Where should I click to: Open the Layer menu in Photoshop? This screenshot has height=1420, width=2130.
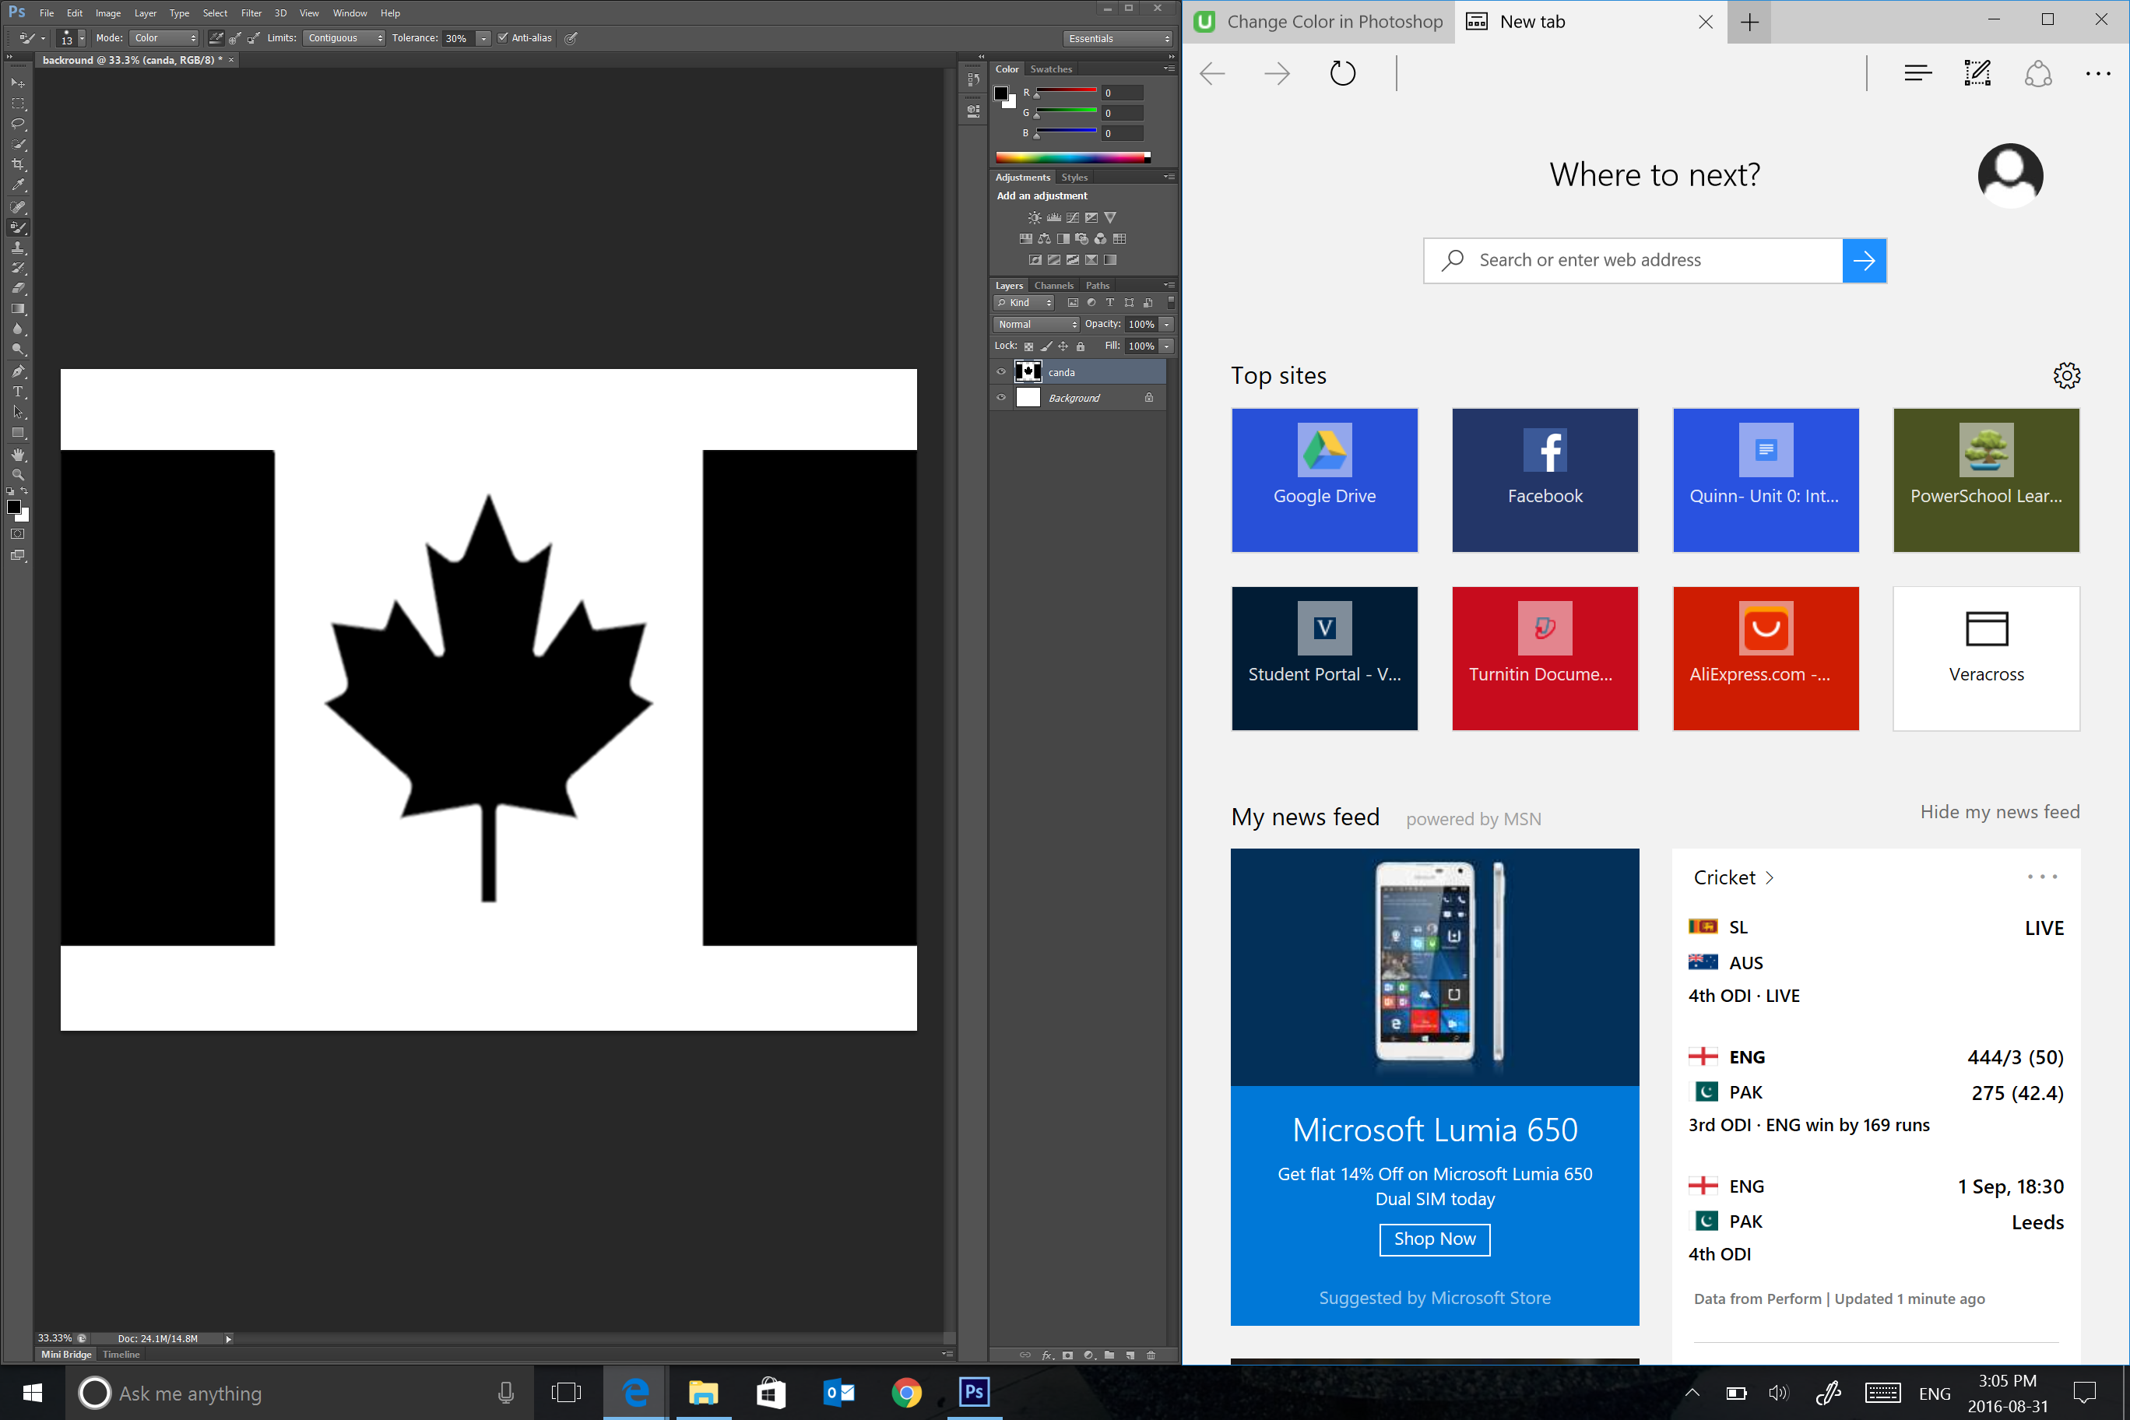(145, 12)
